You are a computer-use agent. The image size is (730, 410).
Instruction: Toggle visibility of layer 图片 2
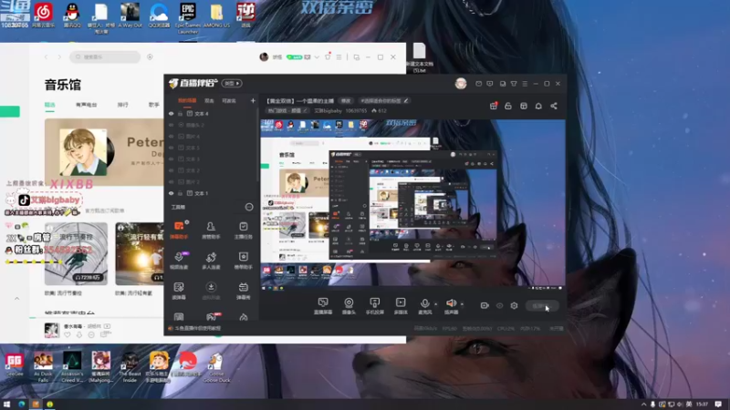click(172, 181)
